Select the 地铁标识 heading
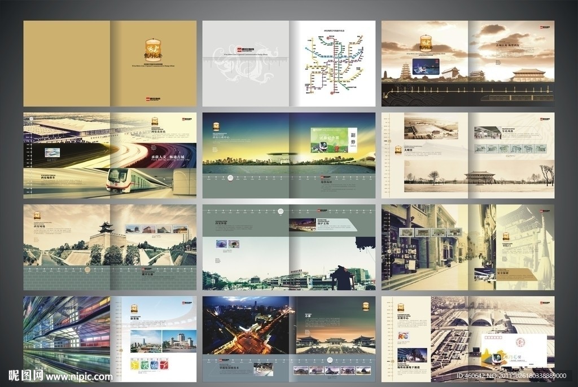 point(327,182)
